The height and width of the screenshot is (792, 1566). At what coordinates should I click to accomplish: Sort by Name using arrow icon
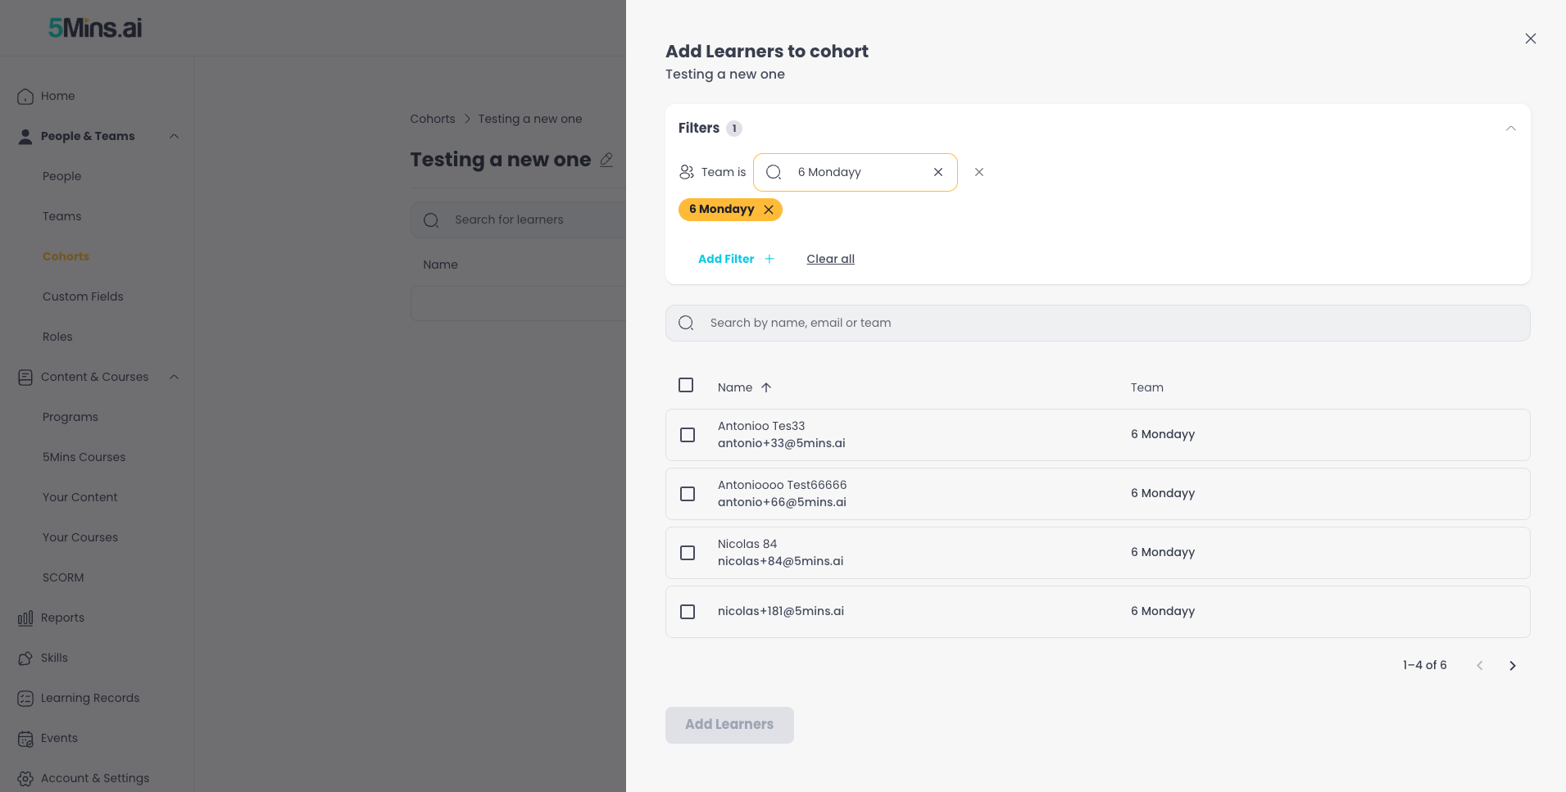(766, 387)
